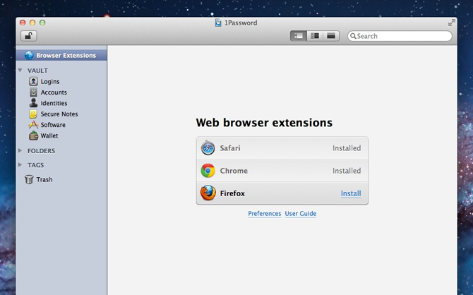Screen dimensions: 473x295
Task: Minimize the window with yellow button
Action: tap(32, 23)
